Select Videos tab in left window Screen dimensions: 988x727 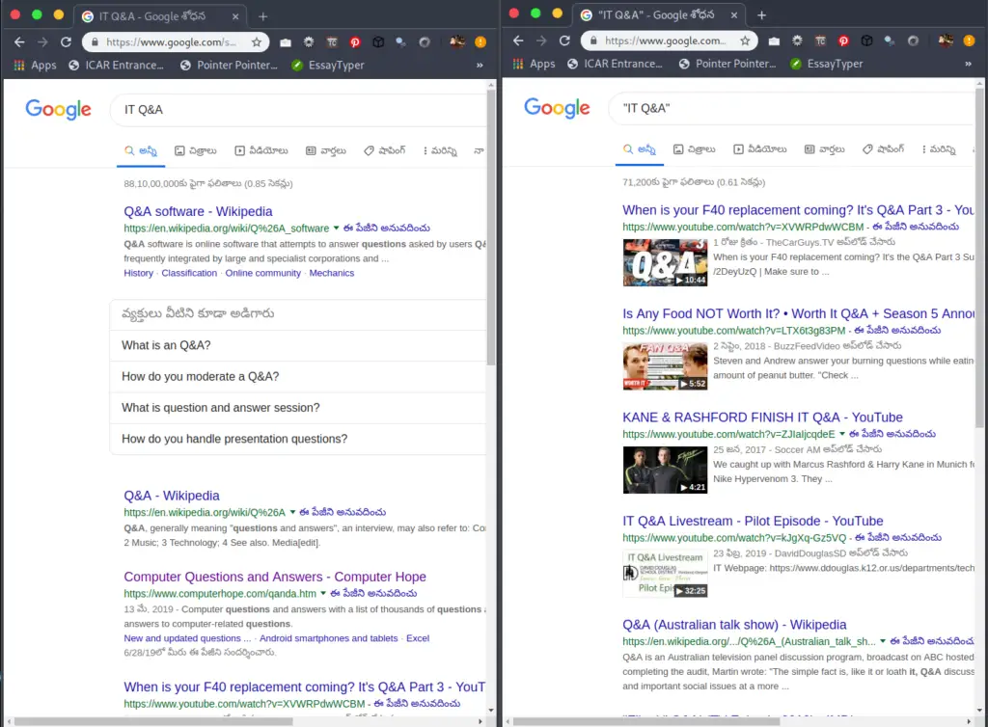[x=261, y=150]
